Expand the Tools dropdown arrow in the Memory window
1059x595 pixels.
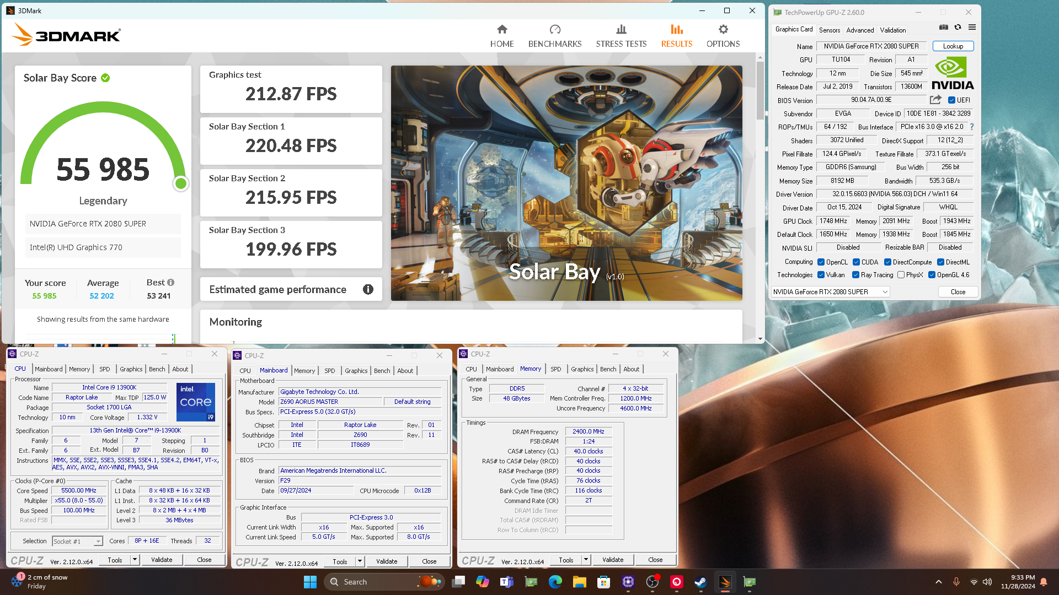(585, 560)
